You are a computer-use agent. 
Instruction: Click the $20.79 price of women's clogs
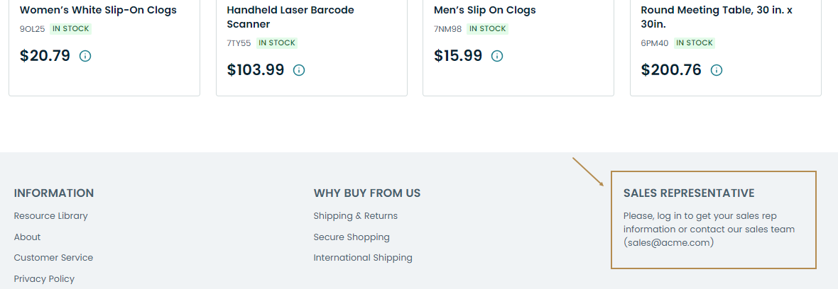45,56
